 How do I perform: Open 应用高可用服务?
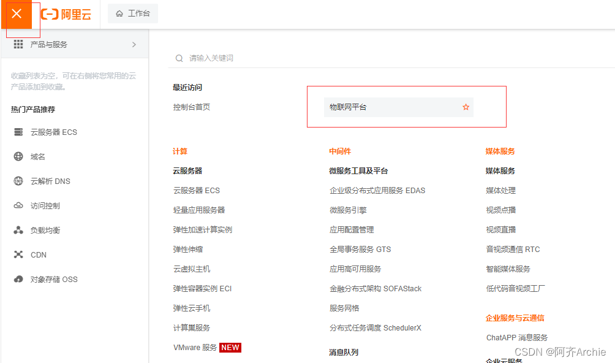pos(355,269)
